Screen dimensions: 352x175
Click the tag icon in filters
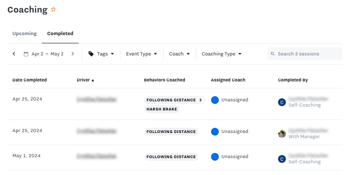point(91,54)
